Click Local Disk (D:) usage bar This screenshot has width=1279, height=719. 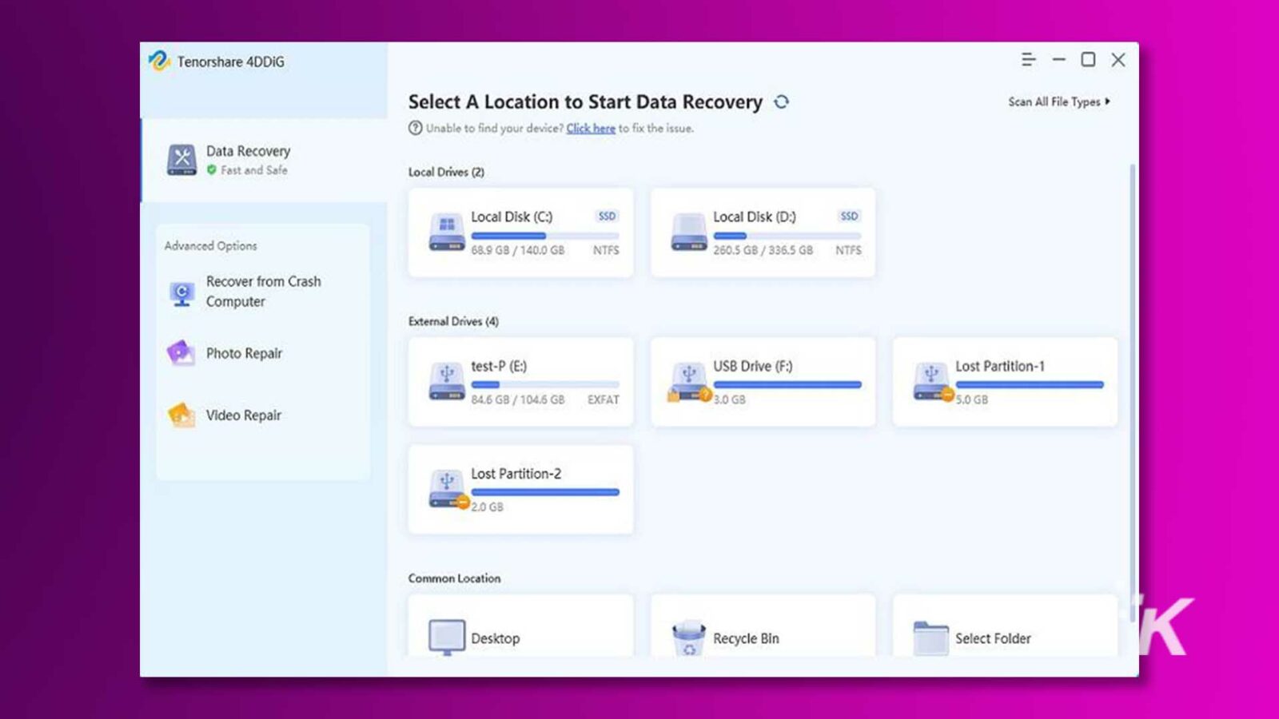pos(787,236)
